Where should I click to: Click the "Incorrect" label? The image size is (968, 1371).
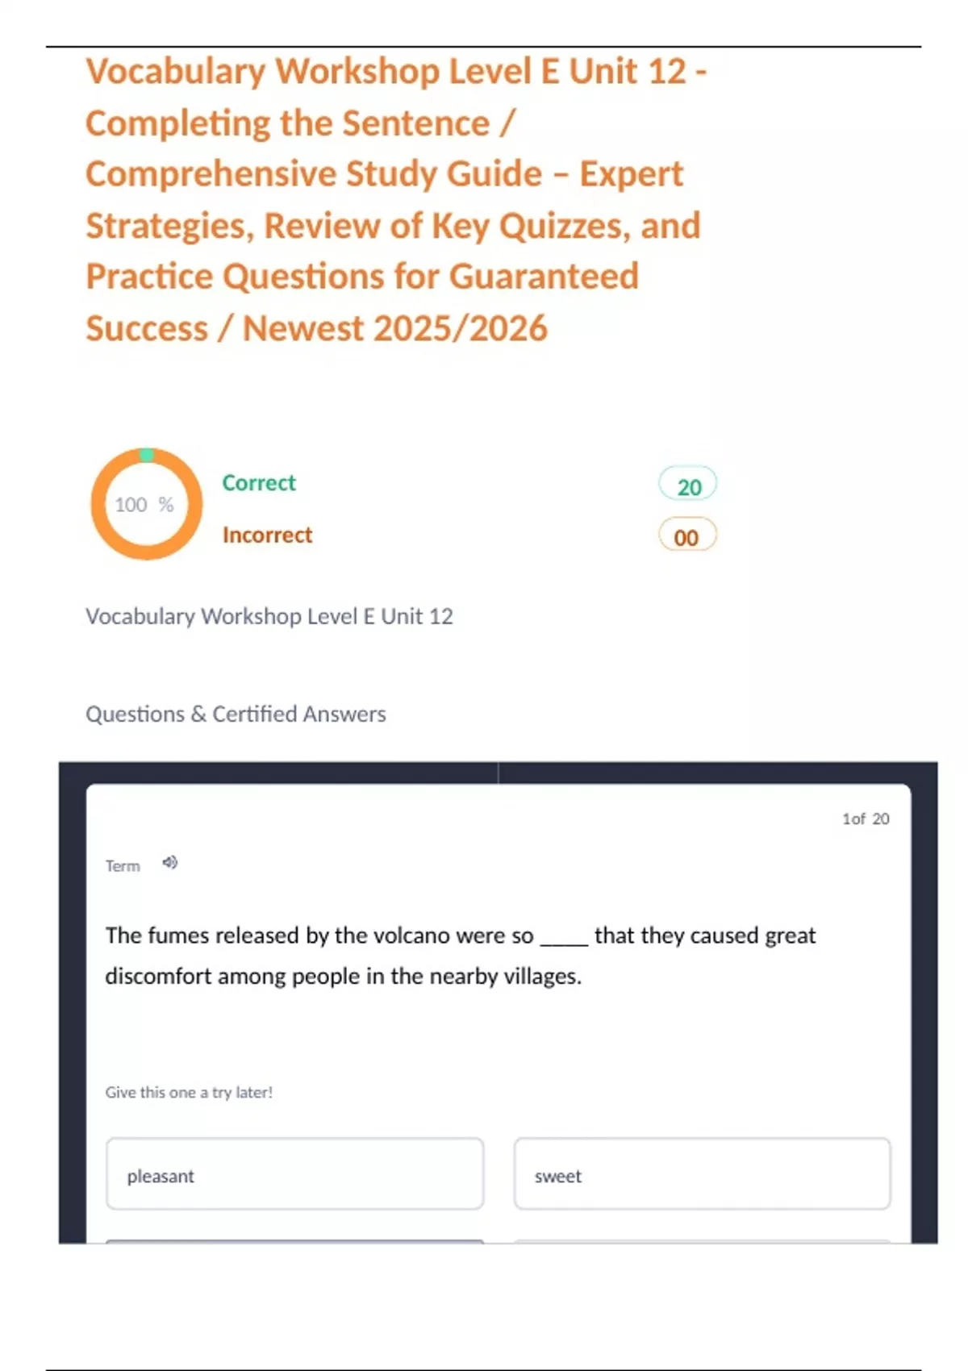point(267,535)
